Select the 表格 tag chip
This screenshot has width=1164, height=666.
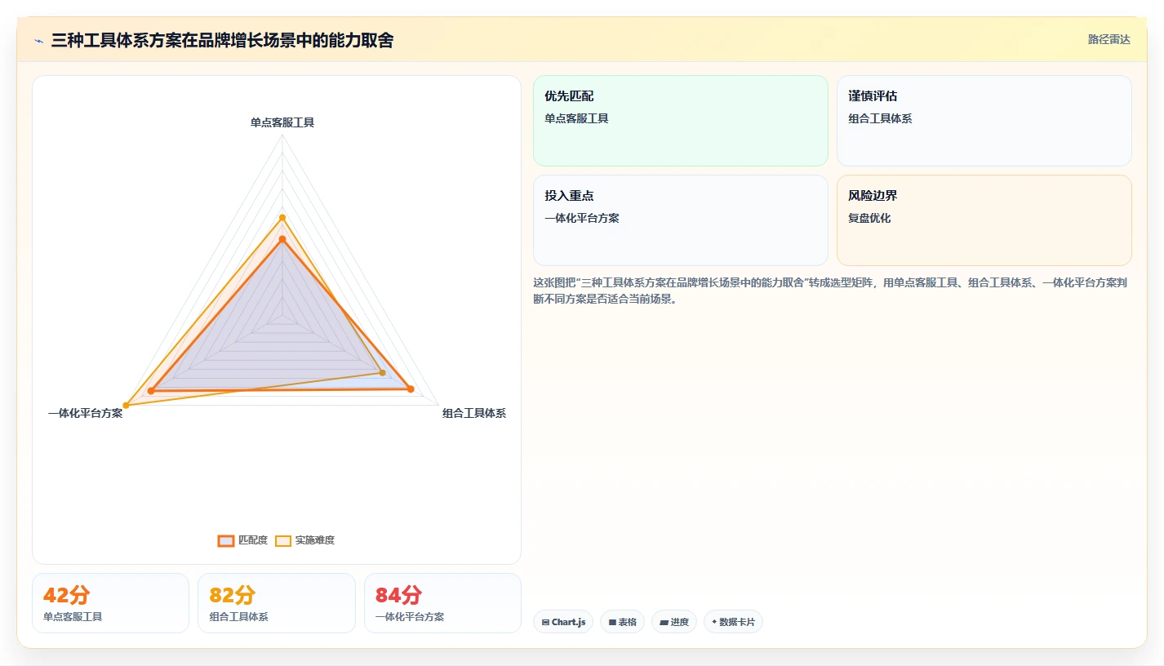[x=622, y=622]
